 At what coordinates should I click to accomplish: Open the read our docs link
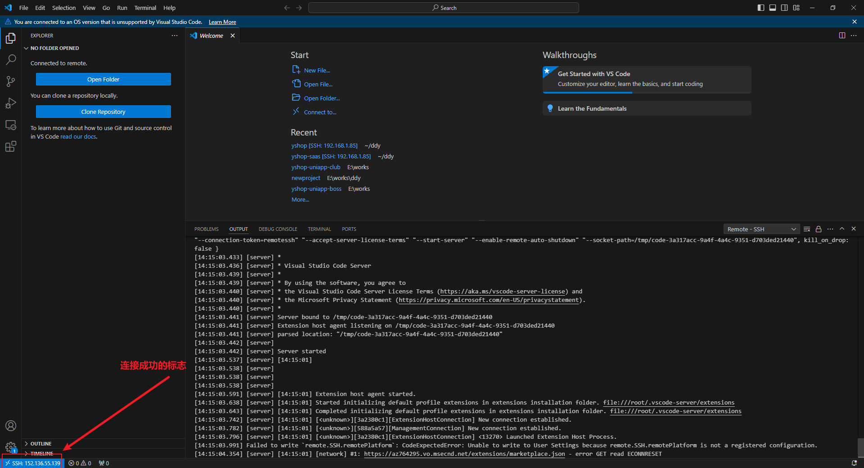point(78,137)
